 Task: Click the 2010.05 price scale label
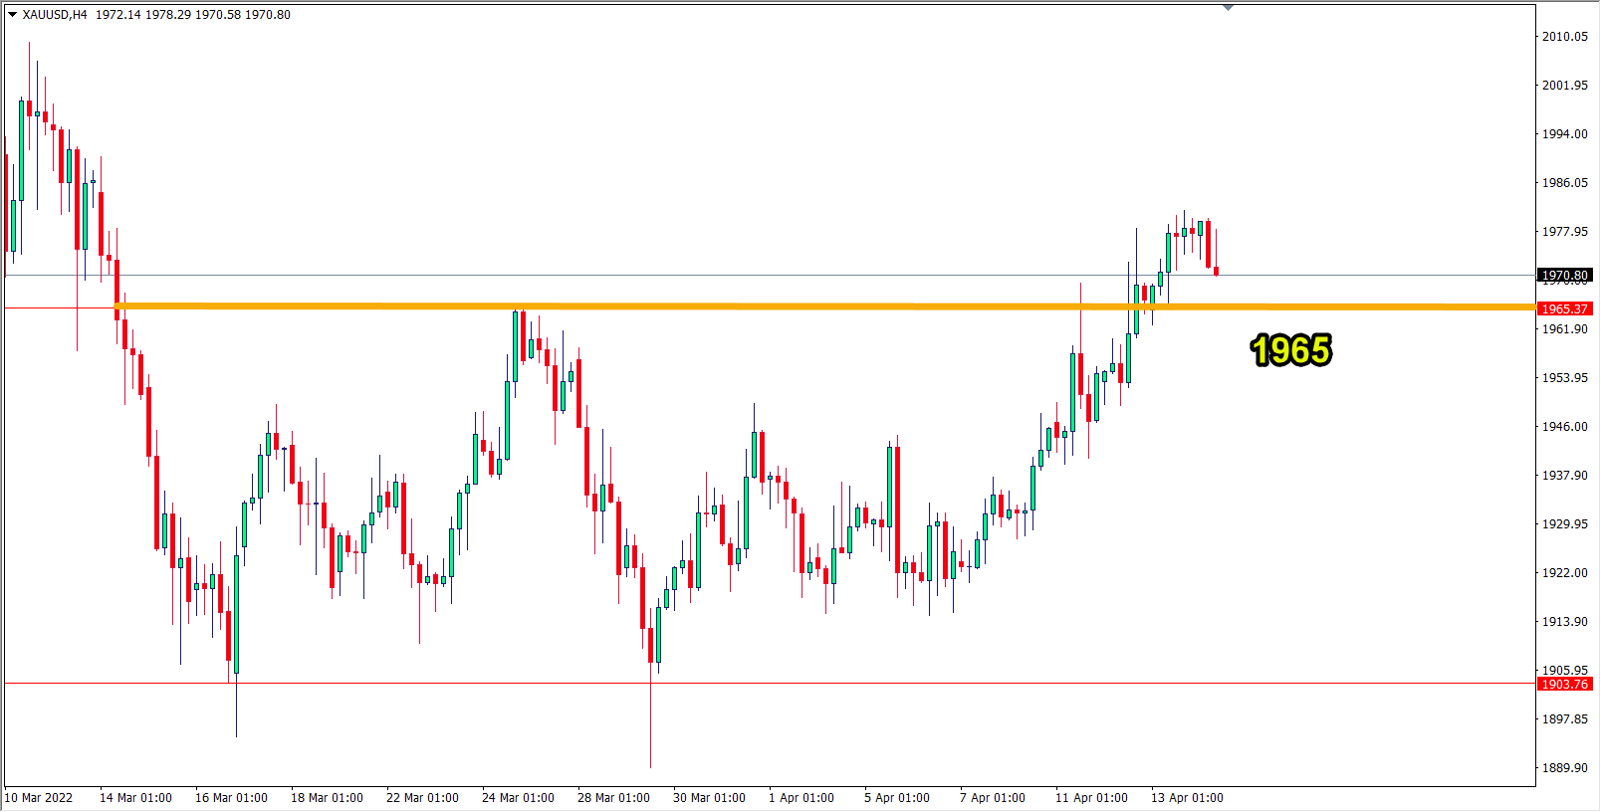click(1564, 37)
